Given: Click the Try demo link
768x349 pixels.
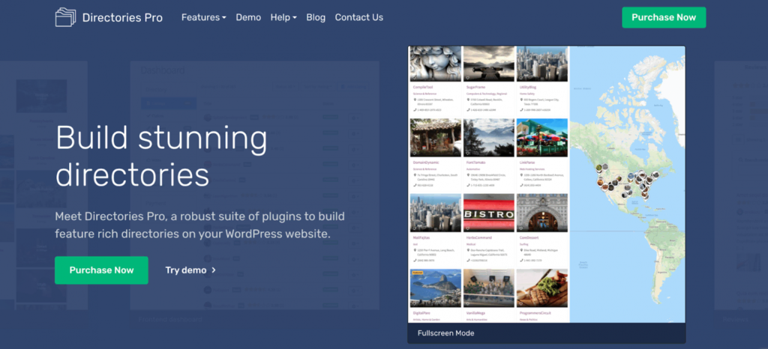Looking at the screenshot, I should (x=185, y=270).
